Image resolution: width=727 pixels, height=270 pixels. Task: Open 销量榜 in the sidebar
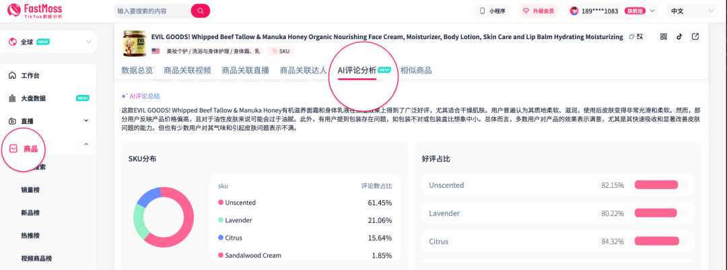click(30, 190)
